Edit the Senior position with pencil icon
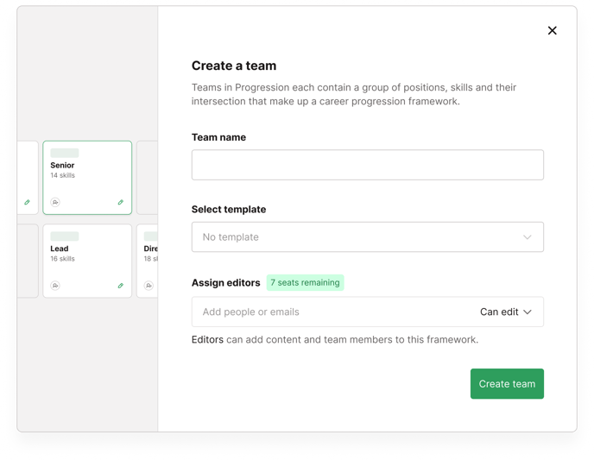 point(121,203)
